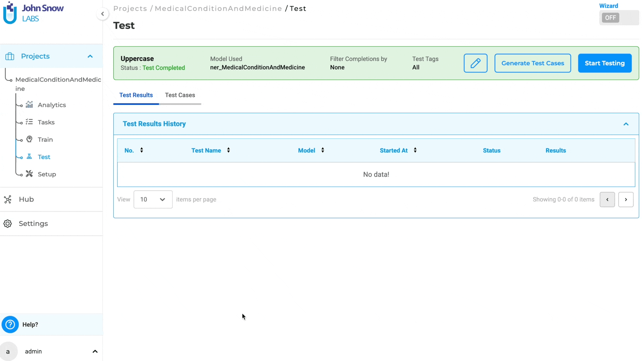Screen dimensions: 642x361
Task: Switch to the Test Cases tab
Action: tap(180, 95)
